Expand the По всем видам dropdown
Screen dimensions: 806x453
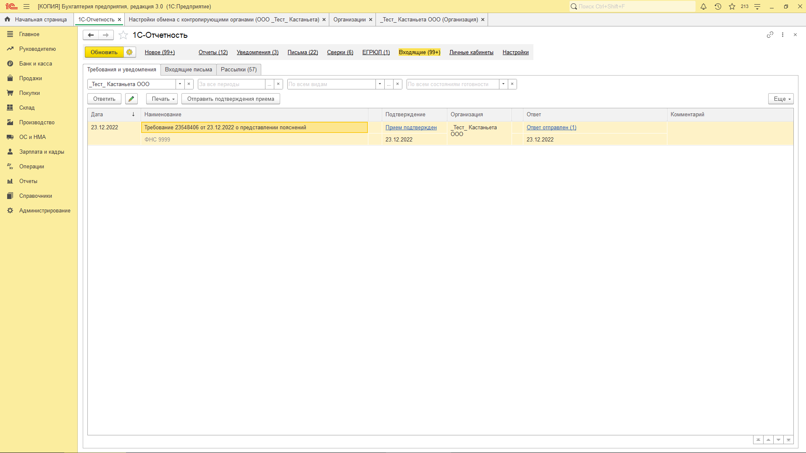coord(380,84)
